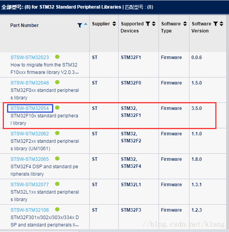Image resolution: width=229 pixels, height=232 pixels.
Task: Open the STSW-STM32108 part link
Action: (x=30, y=210)
